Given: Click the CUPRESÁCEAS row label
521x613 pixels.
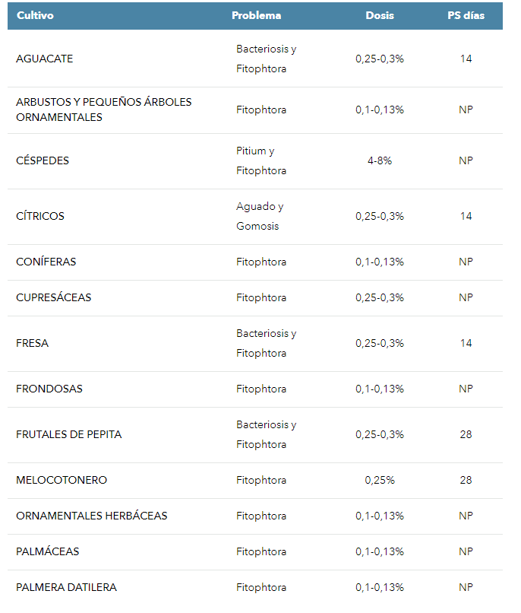Looking at the screenshot, I should click(53, 297).
